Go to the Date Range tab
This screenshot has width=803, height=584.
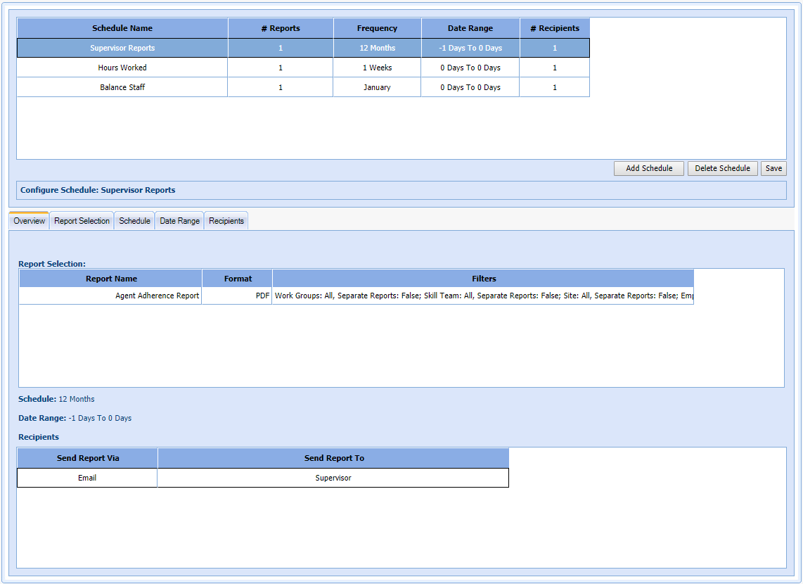coord(179,221)
